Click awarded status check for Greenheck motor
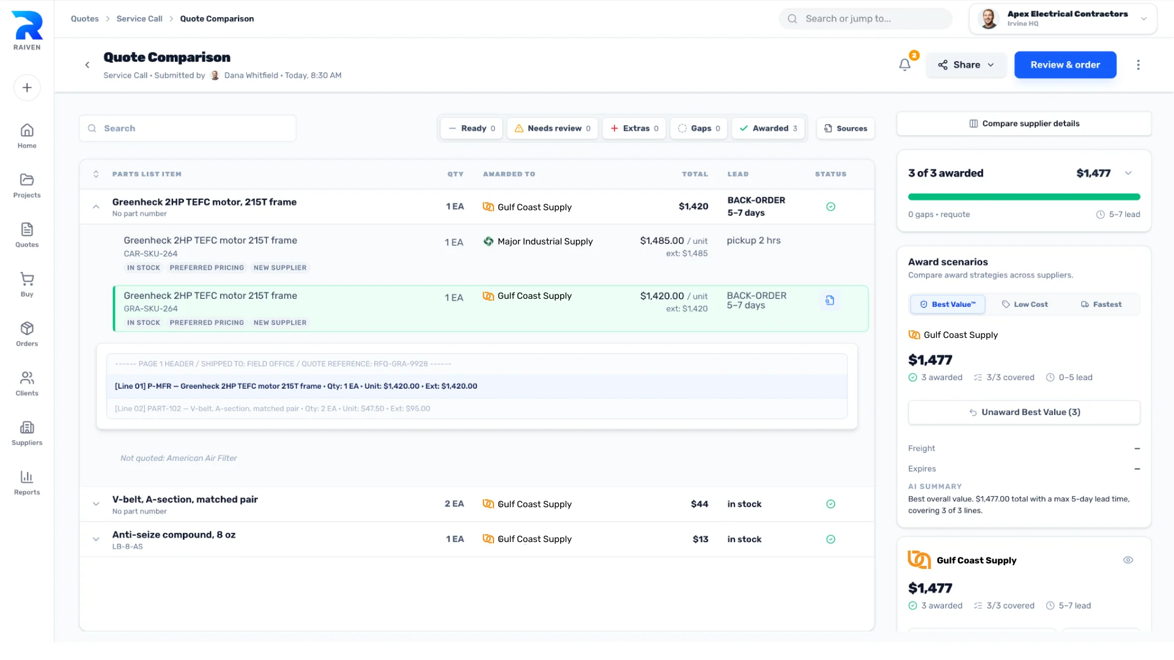The image size is (1174, 660). [830, 207]
